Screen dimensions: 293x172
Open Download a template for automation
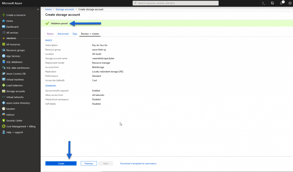click(138, 163)
